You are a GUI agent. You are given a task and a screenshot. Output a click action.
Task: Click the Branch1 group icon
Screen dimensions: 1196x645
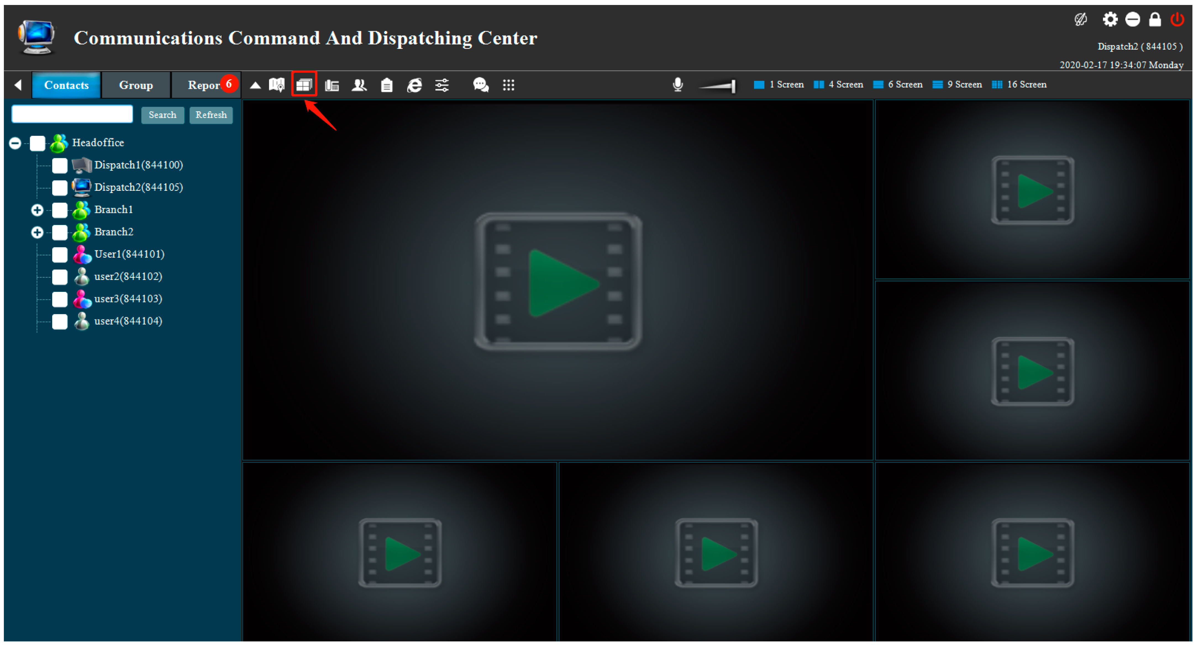click(81, 210)
